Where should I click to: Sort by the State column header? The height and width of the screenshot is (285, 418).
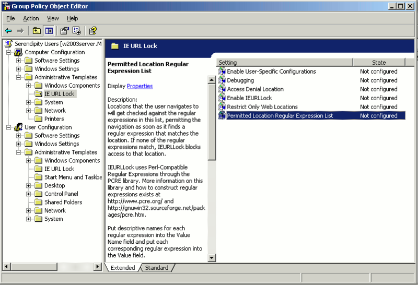(379, 62)
